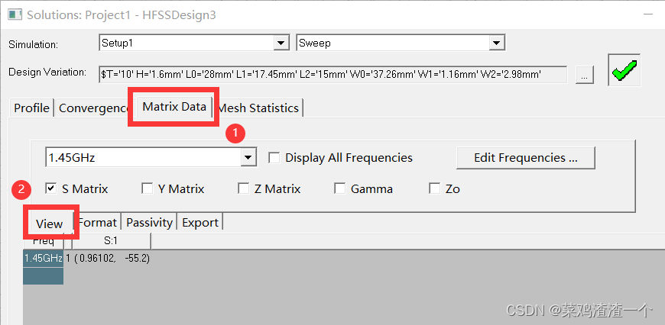Click the S:1 column header
Image resolution: width=665 pixels, height=325 pixels.
pos(111,241)
